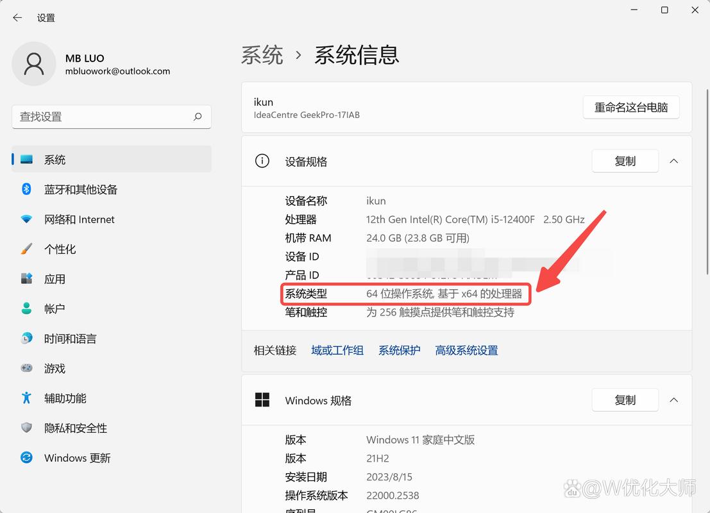Select the Time and language globe icon
This screenshot has height=513, width=710.
click(26, 339)
